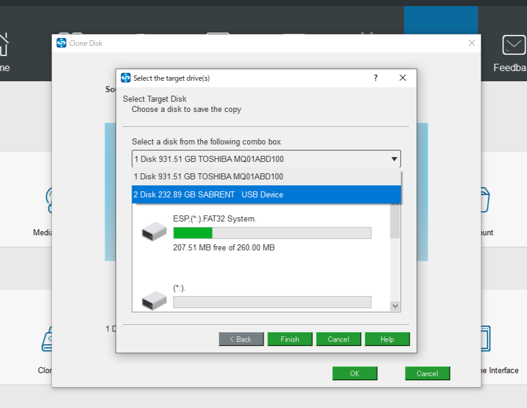Click the partition list scroll down arrow

tap(395, 306)
